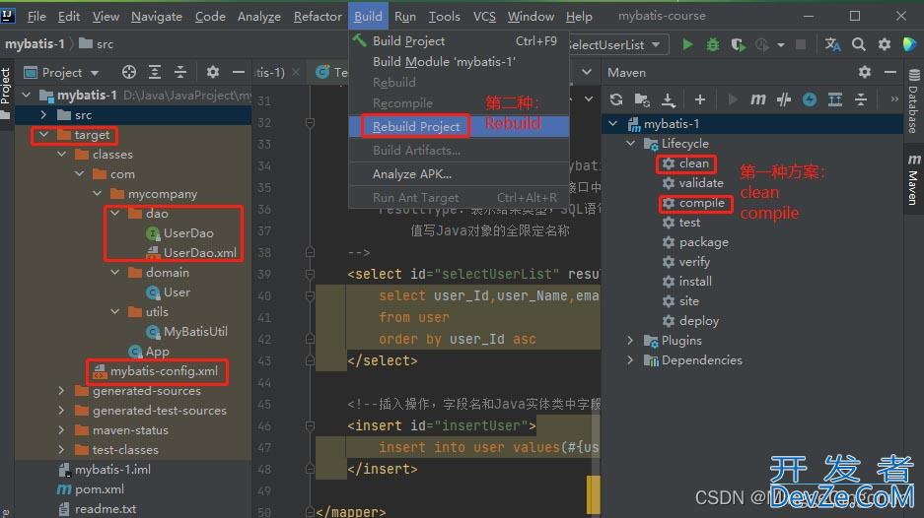The width and height of the screenshot is (924, 518).
Task: Click Select Opened File locate icon
Action: (x=128, y=73)
